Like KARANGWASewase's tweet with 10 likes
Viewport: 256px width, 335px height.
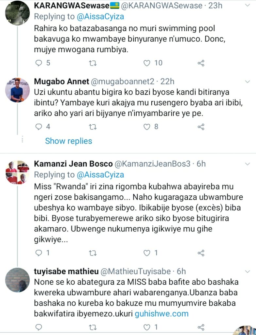(147, 63)
